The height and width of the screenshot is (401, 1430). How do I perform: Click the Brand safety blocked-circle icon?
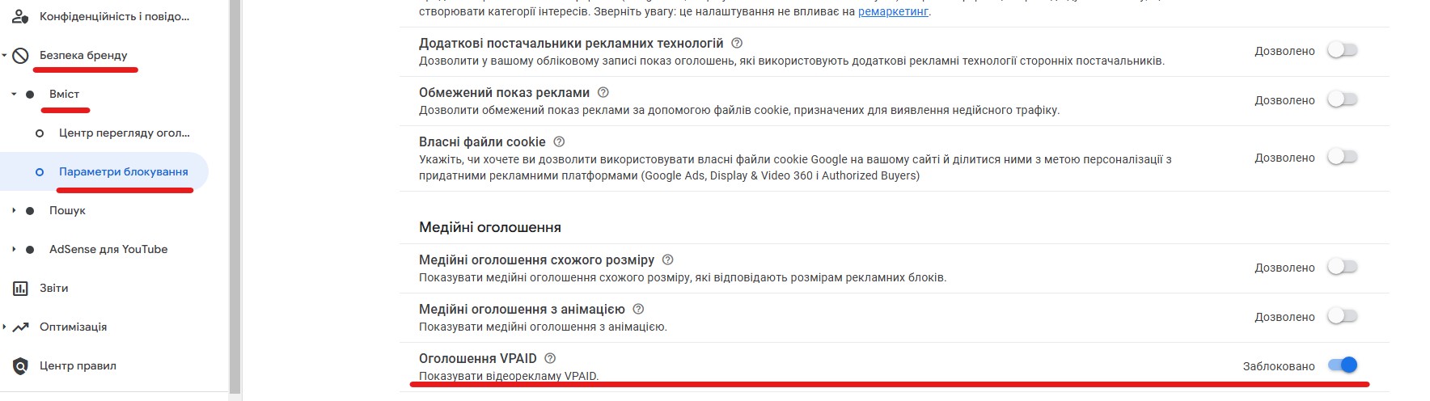point(21,56)
